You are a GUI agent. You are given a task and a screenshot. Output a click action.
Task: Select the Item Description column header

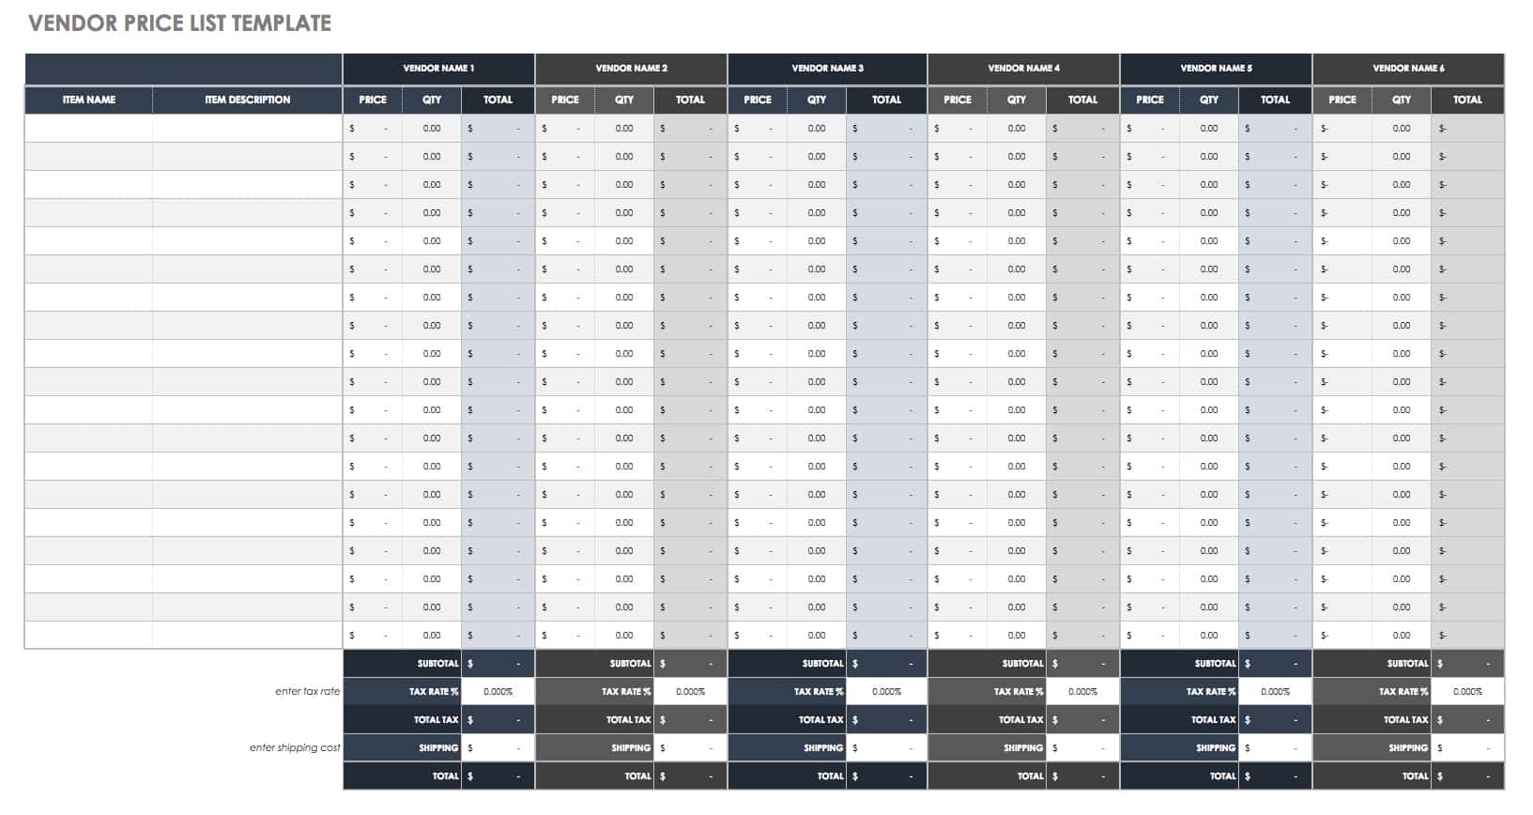248,100
